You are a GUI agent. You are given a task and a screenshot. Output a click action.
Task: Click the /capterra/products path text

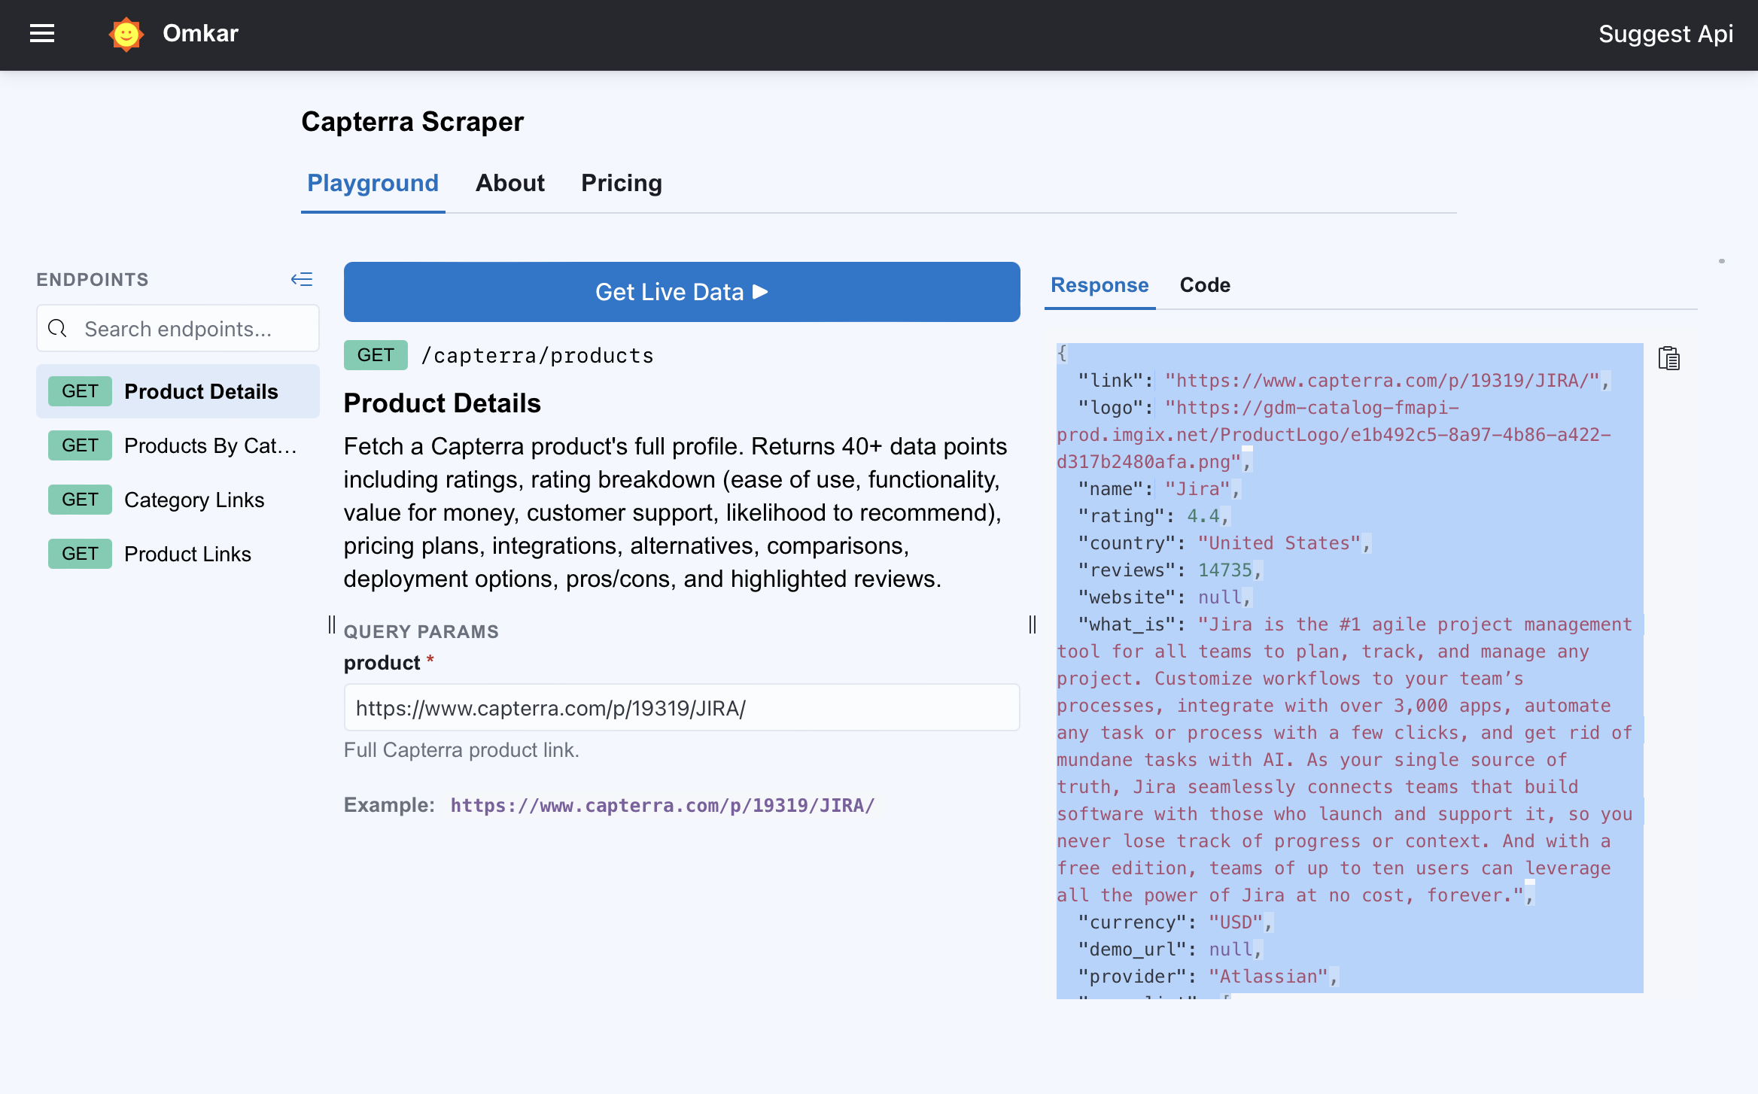(537, 356)
